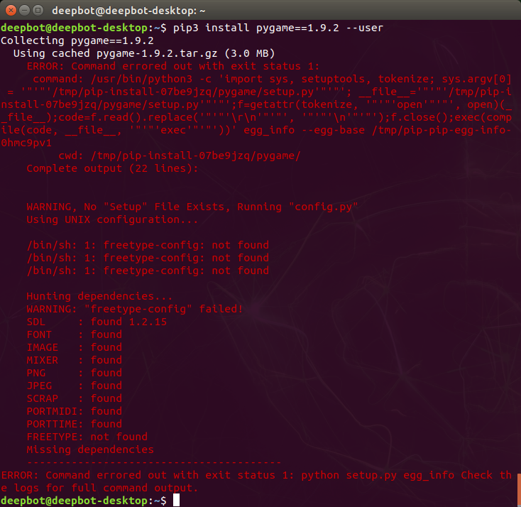Click 'Using UNIX configuration...' line
Screen dimensions: 521x507
click(112, 219)
